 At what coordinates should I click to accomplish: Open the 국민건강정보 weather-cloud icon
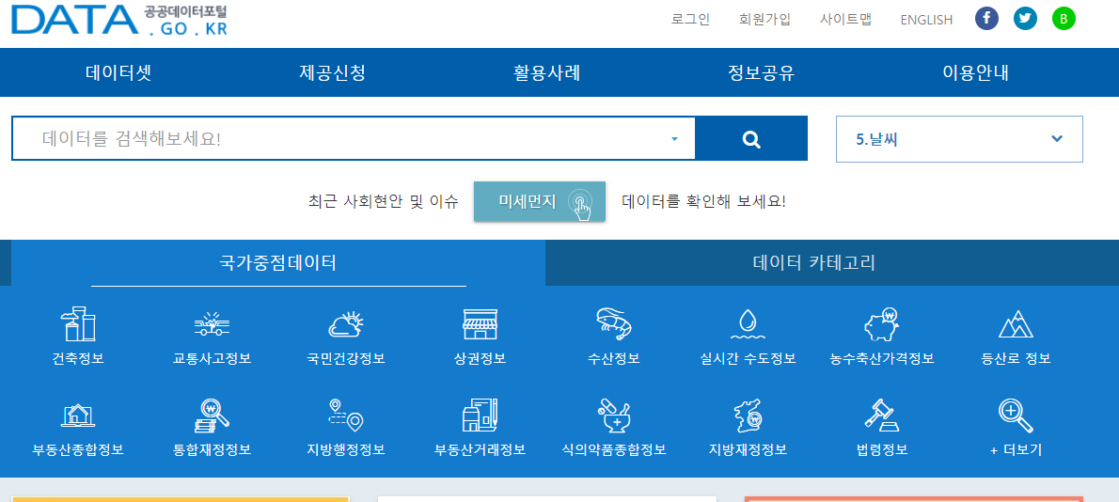(345, 324)
